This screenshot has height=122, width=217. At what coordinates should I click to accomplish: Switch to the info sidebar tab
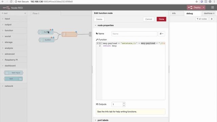tap(177, 13)
